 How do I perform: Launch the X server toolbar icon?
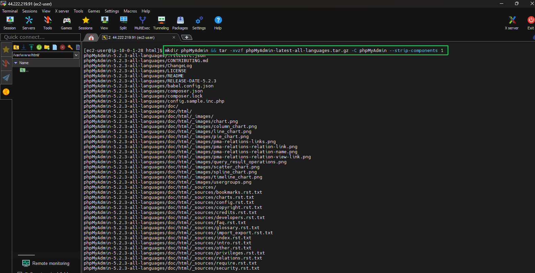[512, 23]
